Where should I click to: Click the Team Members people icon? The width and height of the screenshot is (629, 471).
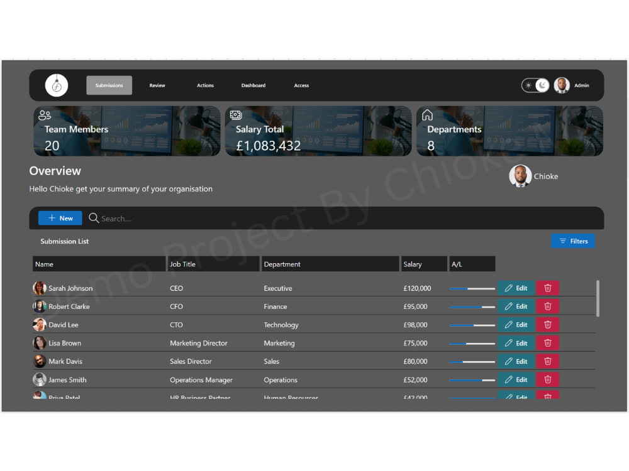[x=45, y=116]
